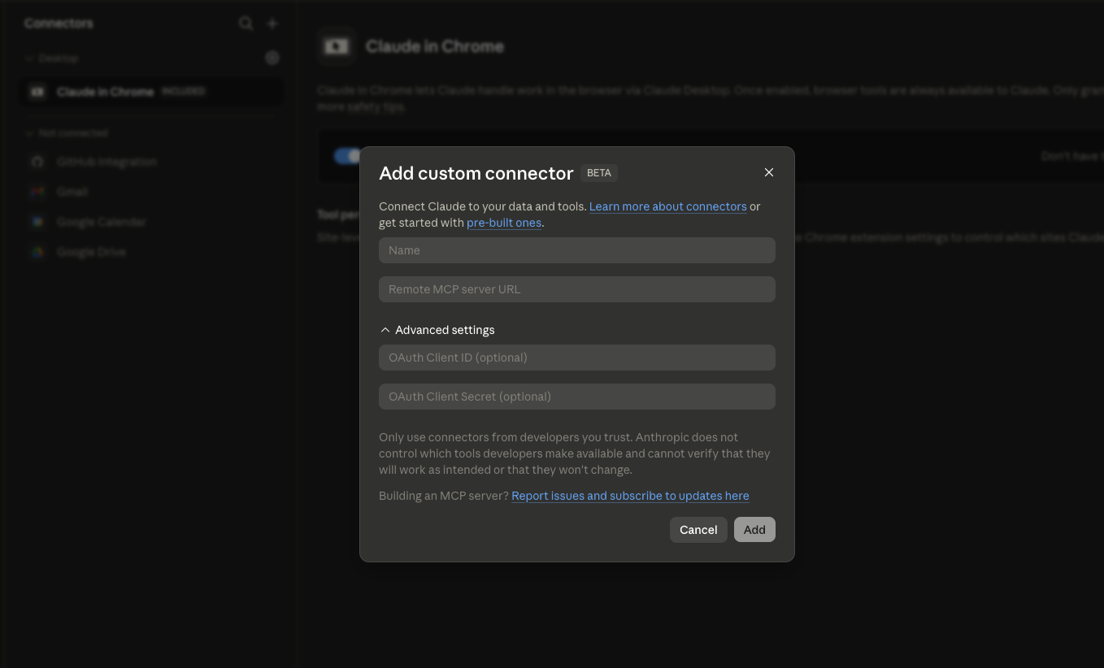
Task: Click the Gmail connector icon
Action: [37, 192]
